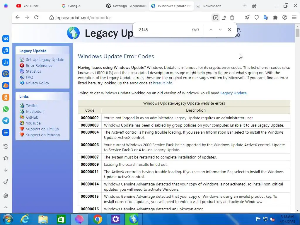The image size is (300, 225).
Task: Launch Internet Explorer from taskbar
Action: 25,219
